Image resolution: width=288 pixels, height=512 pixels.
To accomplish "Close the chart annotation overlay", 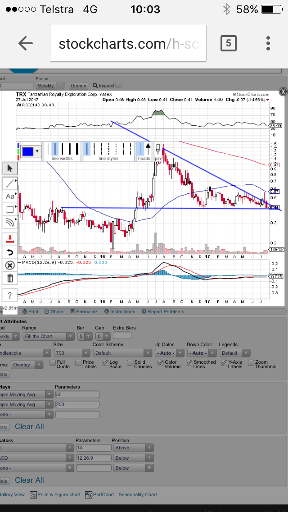I will (x=283, y=91).
